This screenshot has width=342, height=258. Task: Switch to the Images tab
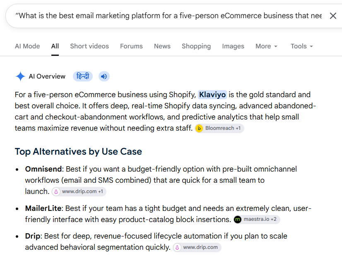coord(233,46)
